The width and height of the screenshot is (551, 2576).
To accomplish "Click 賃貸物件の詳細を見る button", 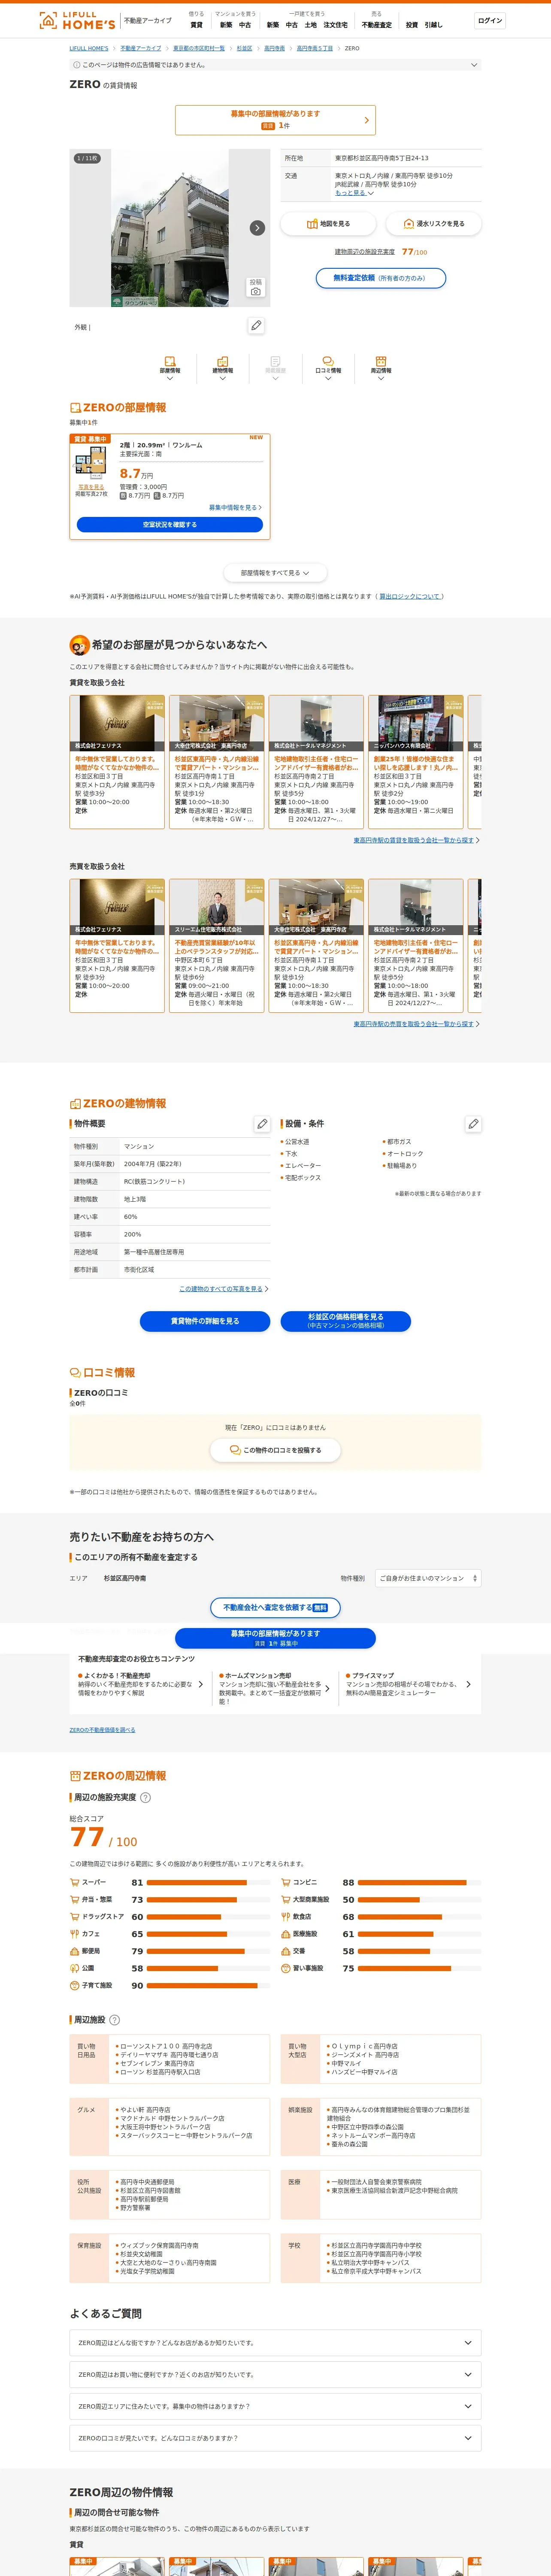I will click(205, 1321).
